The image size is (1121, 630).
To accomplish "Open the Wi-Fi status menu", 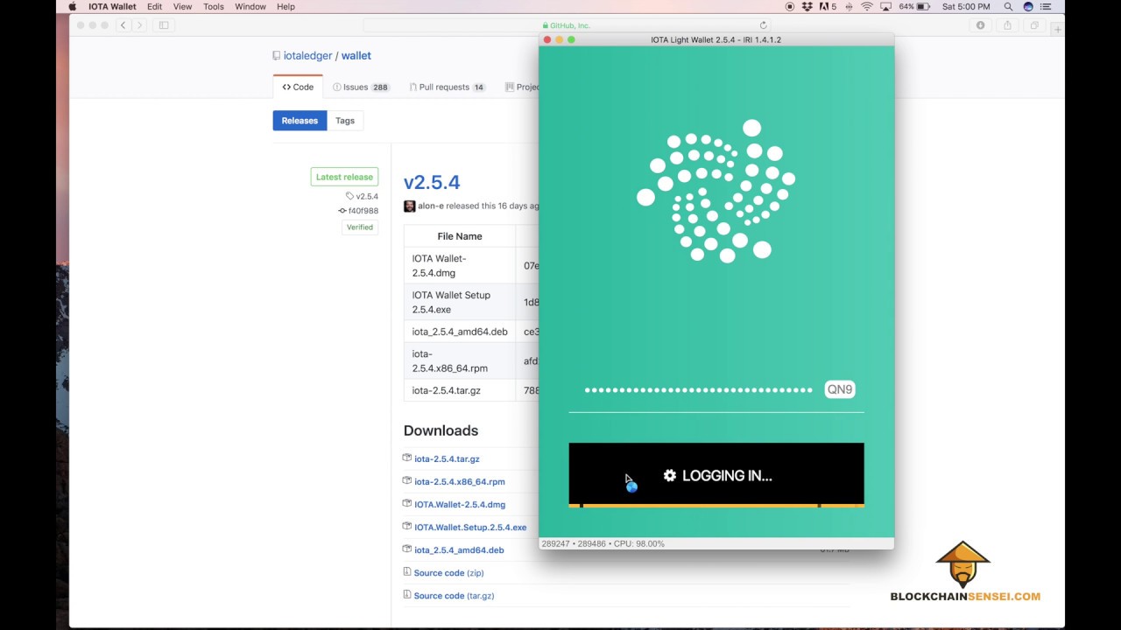I will 867,6.
